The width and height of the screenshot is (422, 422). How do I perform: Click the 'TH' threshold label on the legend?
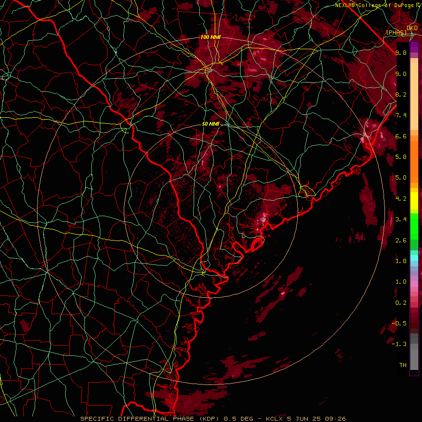tap(403, 365)
